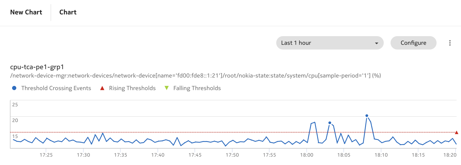This screenshot has width=461, height=165.
Task: Select the Chart tab
Action: [x=68, y=12]
